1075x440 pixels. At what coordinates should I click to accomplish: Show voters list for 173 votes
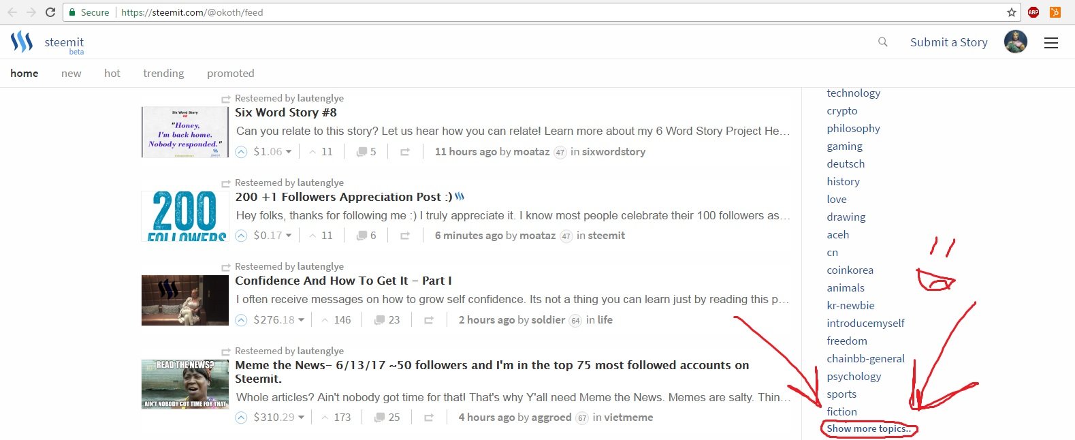tap(336, 418)
